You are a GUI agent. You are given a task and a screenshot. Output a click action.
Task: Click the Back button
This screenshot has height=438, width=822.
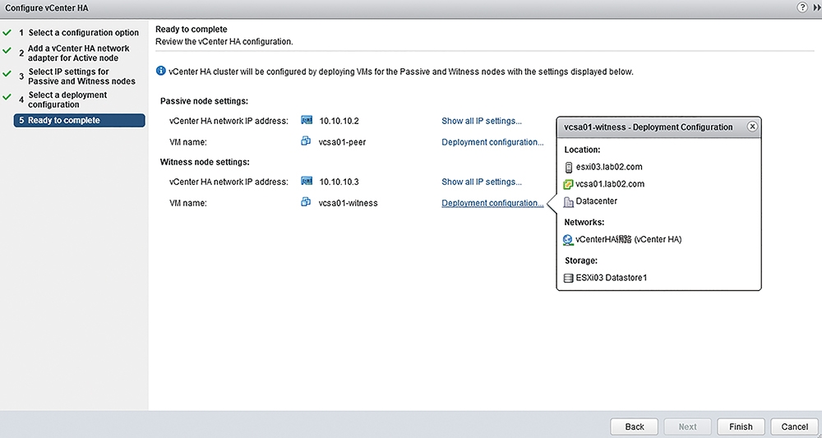[x=635, y=426]
